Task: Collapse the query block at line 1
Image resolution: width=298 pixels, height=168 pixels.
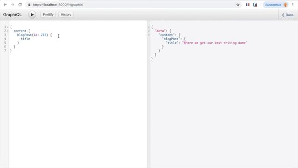Action: tap(8, 27)
